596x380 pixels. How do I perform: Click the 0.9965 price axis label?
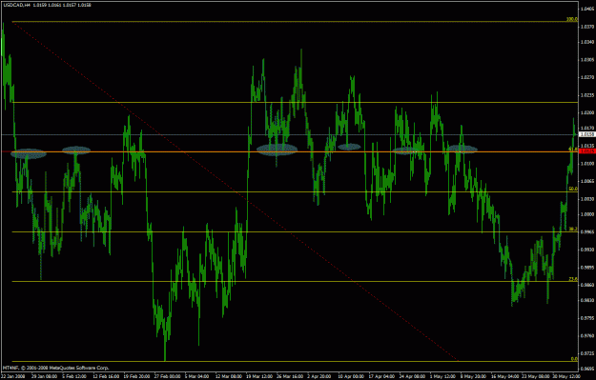click(587, 231)
